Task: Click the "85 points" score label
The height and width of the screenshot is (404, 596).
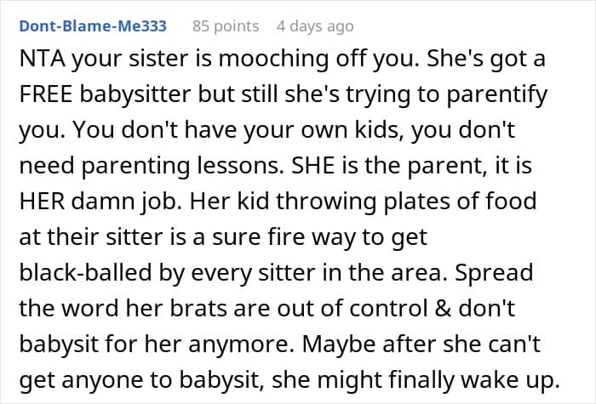Action: (x=226, y=26)
